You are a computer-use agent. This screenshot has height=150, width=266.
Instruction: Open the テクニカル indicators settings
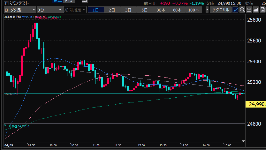pos(221,10)
